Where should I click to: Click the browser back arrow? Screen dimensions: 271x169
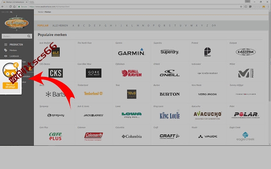click(x=3, y=7)
